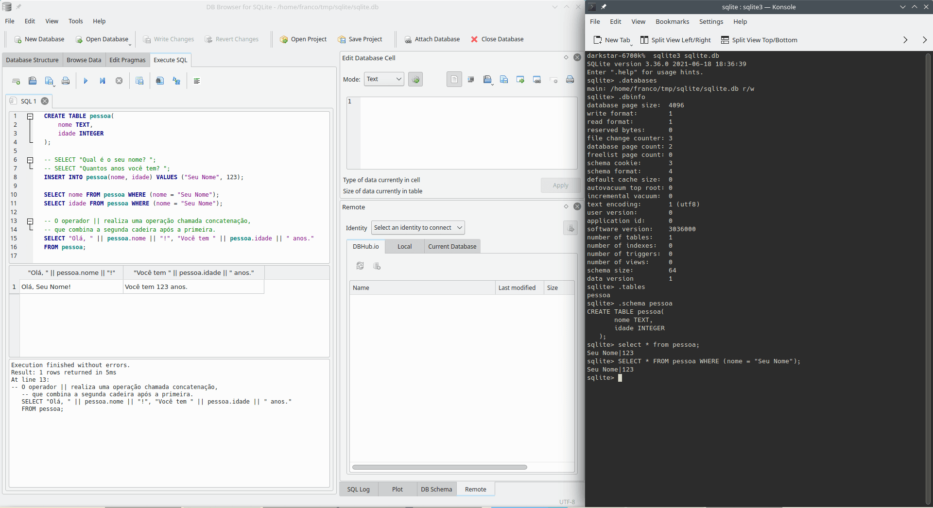The image size is (933, 508).
Task: Open Bookmarks menu in Konsole
Action: 672,21
